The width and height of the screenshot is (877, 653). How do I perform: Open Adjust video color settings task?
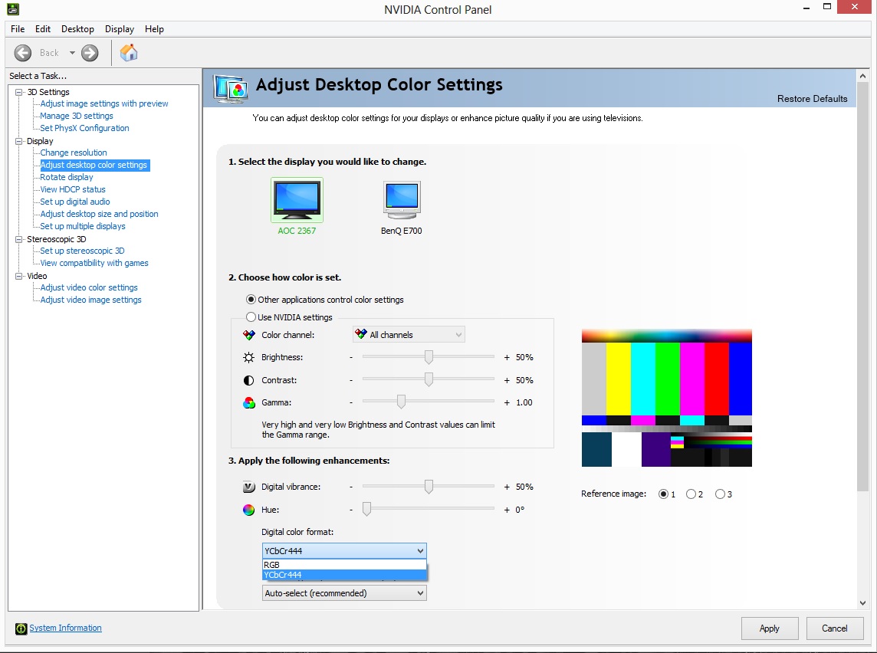point(89,288)
